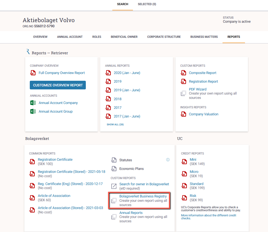Switch to the Annual Account tab

click(70, 37)
